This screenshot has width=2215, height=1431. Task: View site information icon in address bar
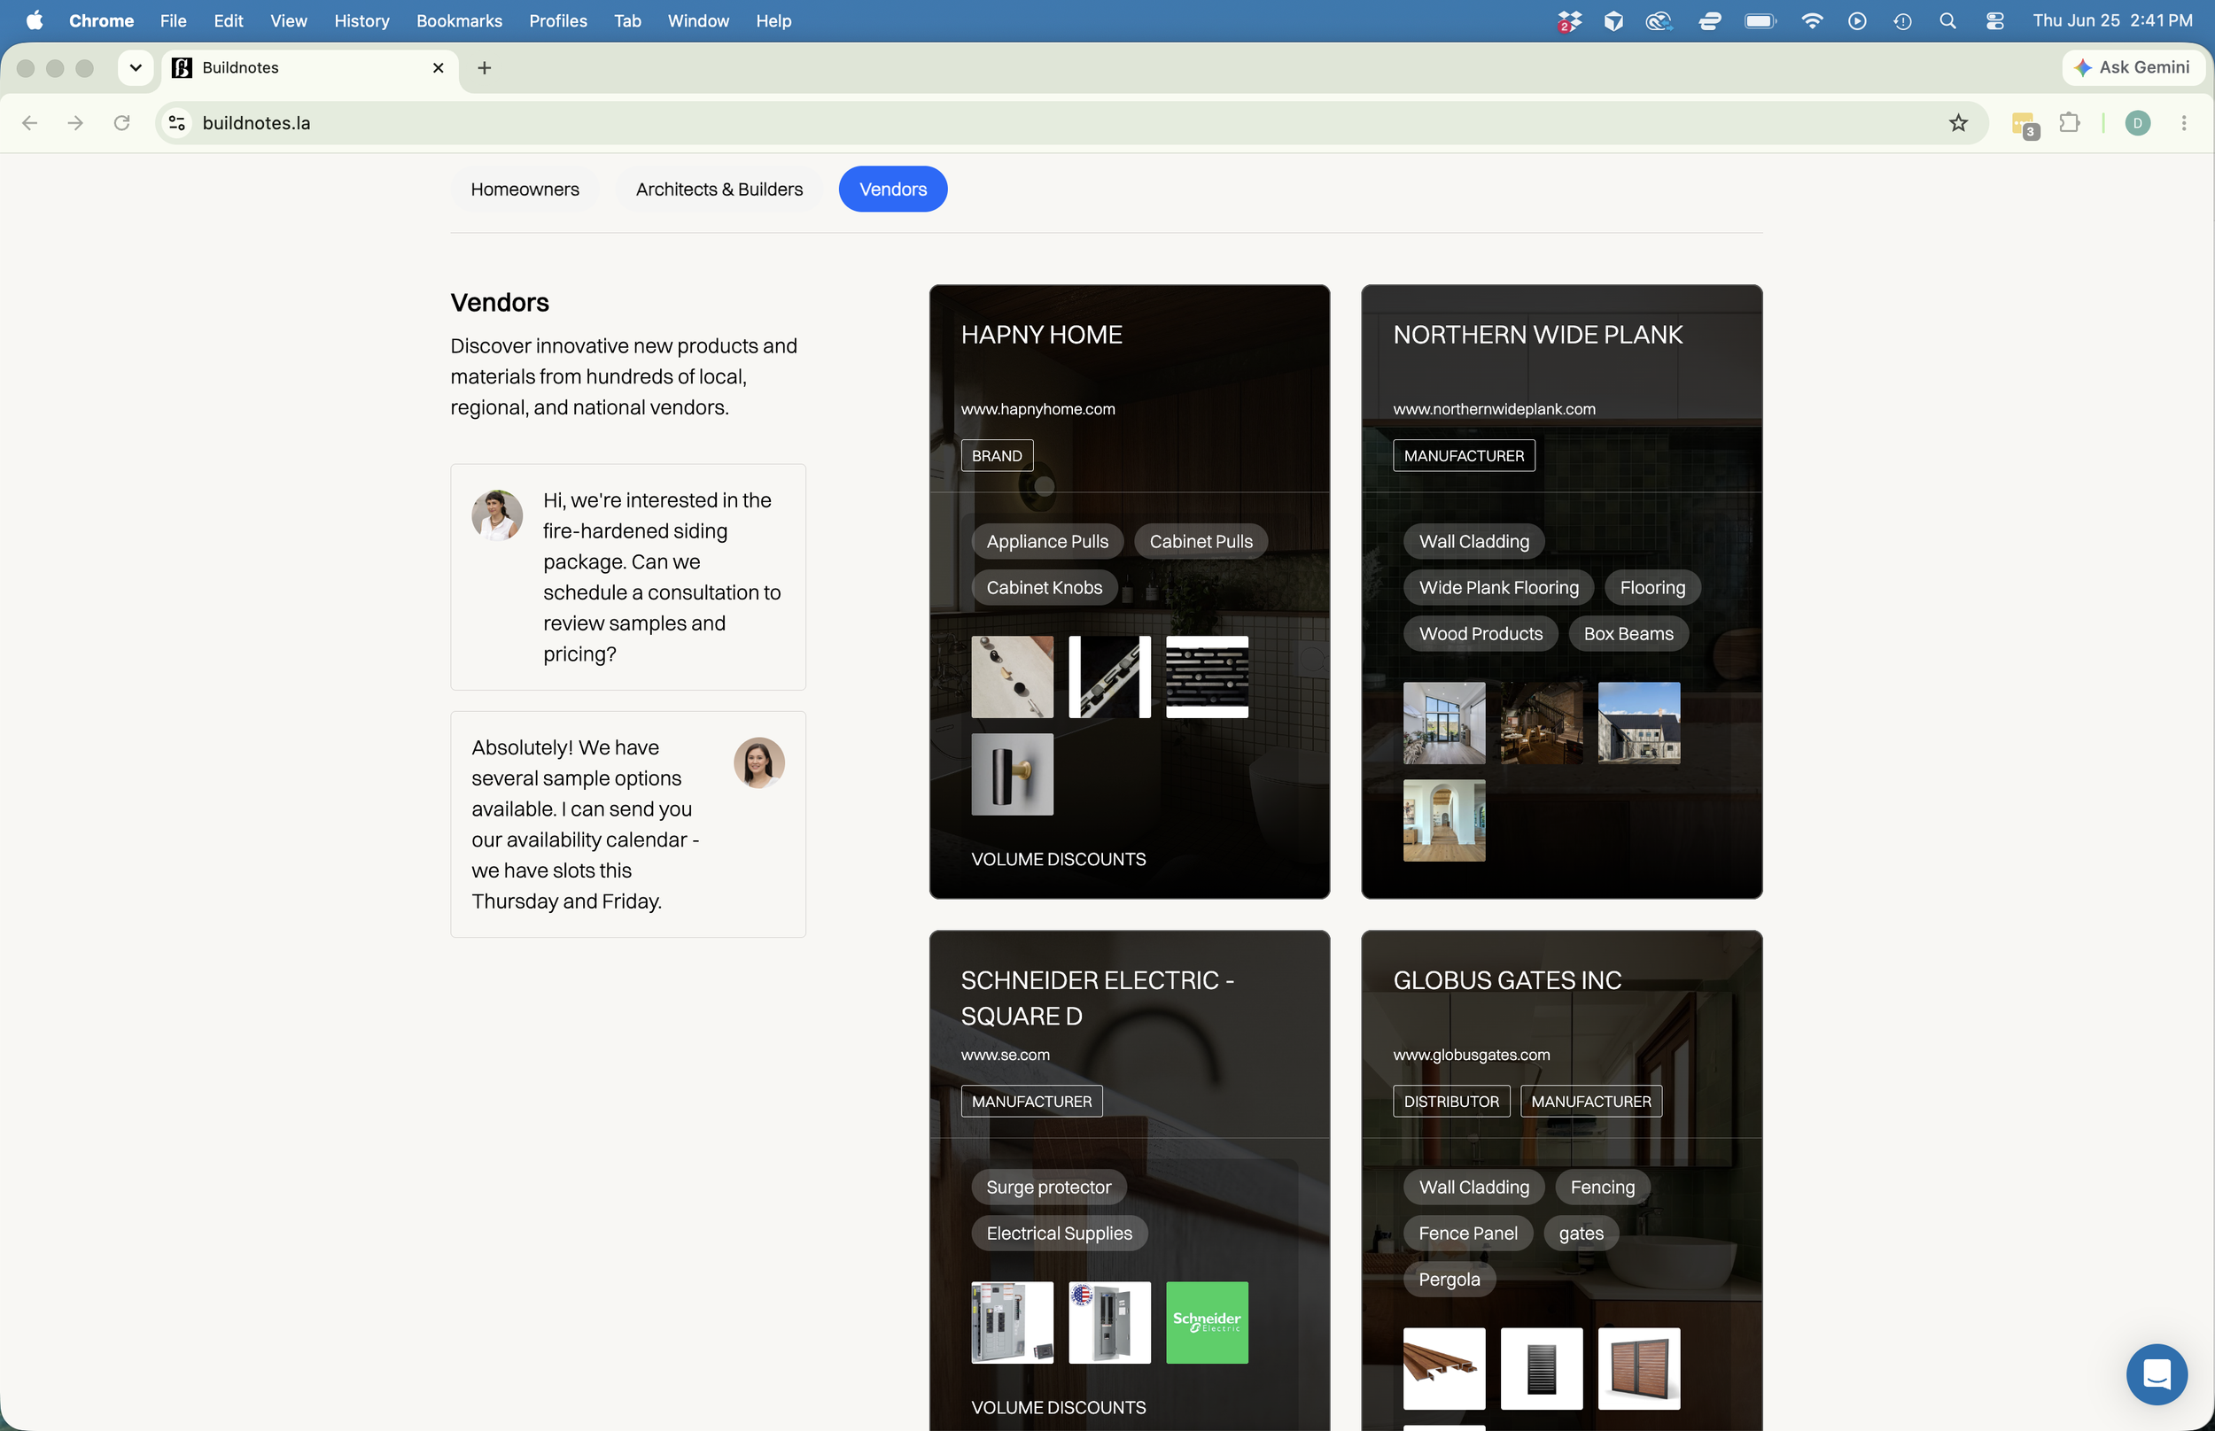176,123
